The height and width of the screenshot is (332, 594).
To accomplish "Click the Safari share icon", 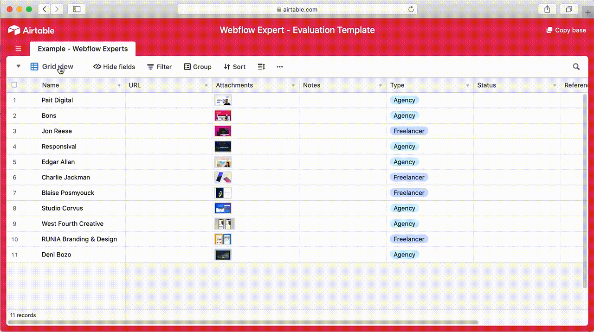I will coord(547,9).
